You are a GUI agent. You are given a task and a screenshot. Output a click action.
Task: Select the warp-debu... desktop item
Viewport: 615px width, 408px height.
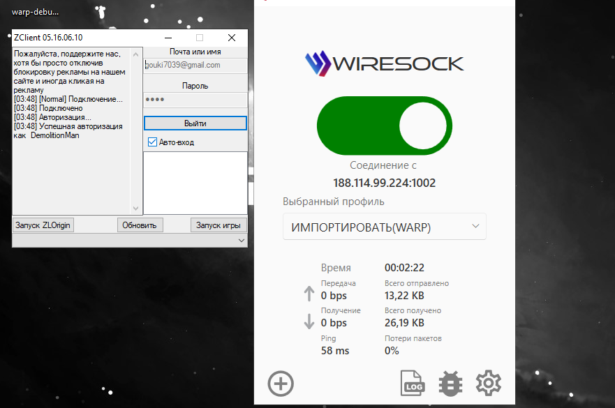[36, 12]
